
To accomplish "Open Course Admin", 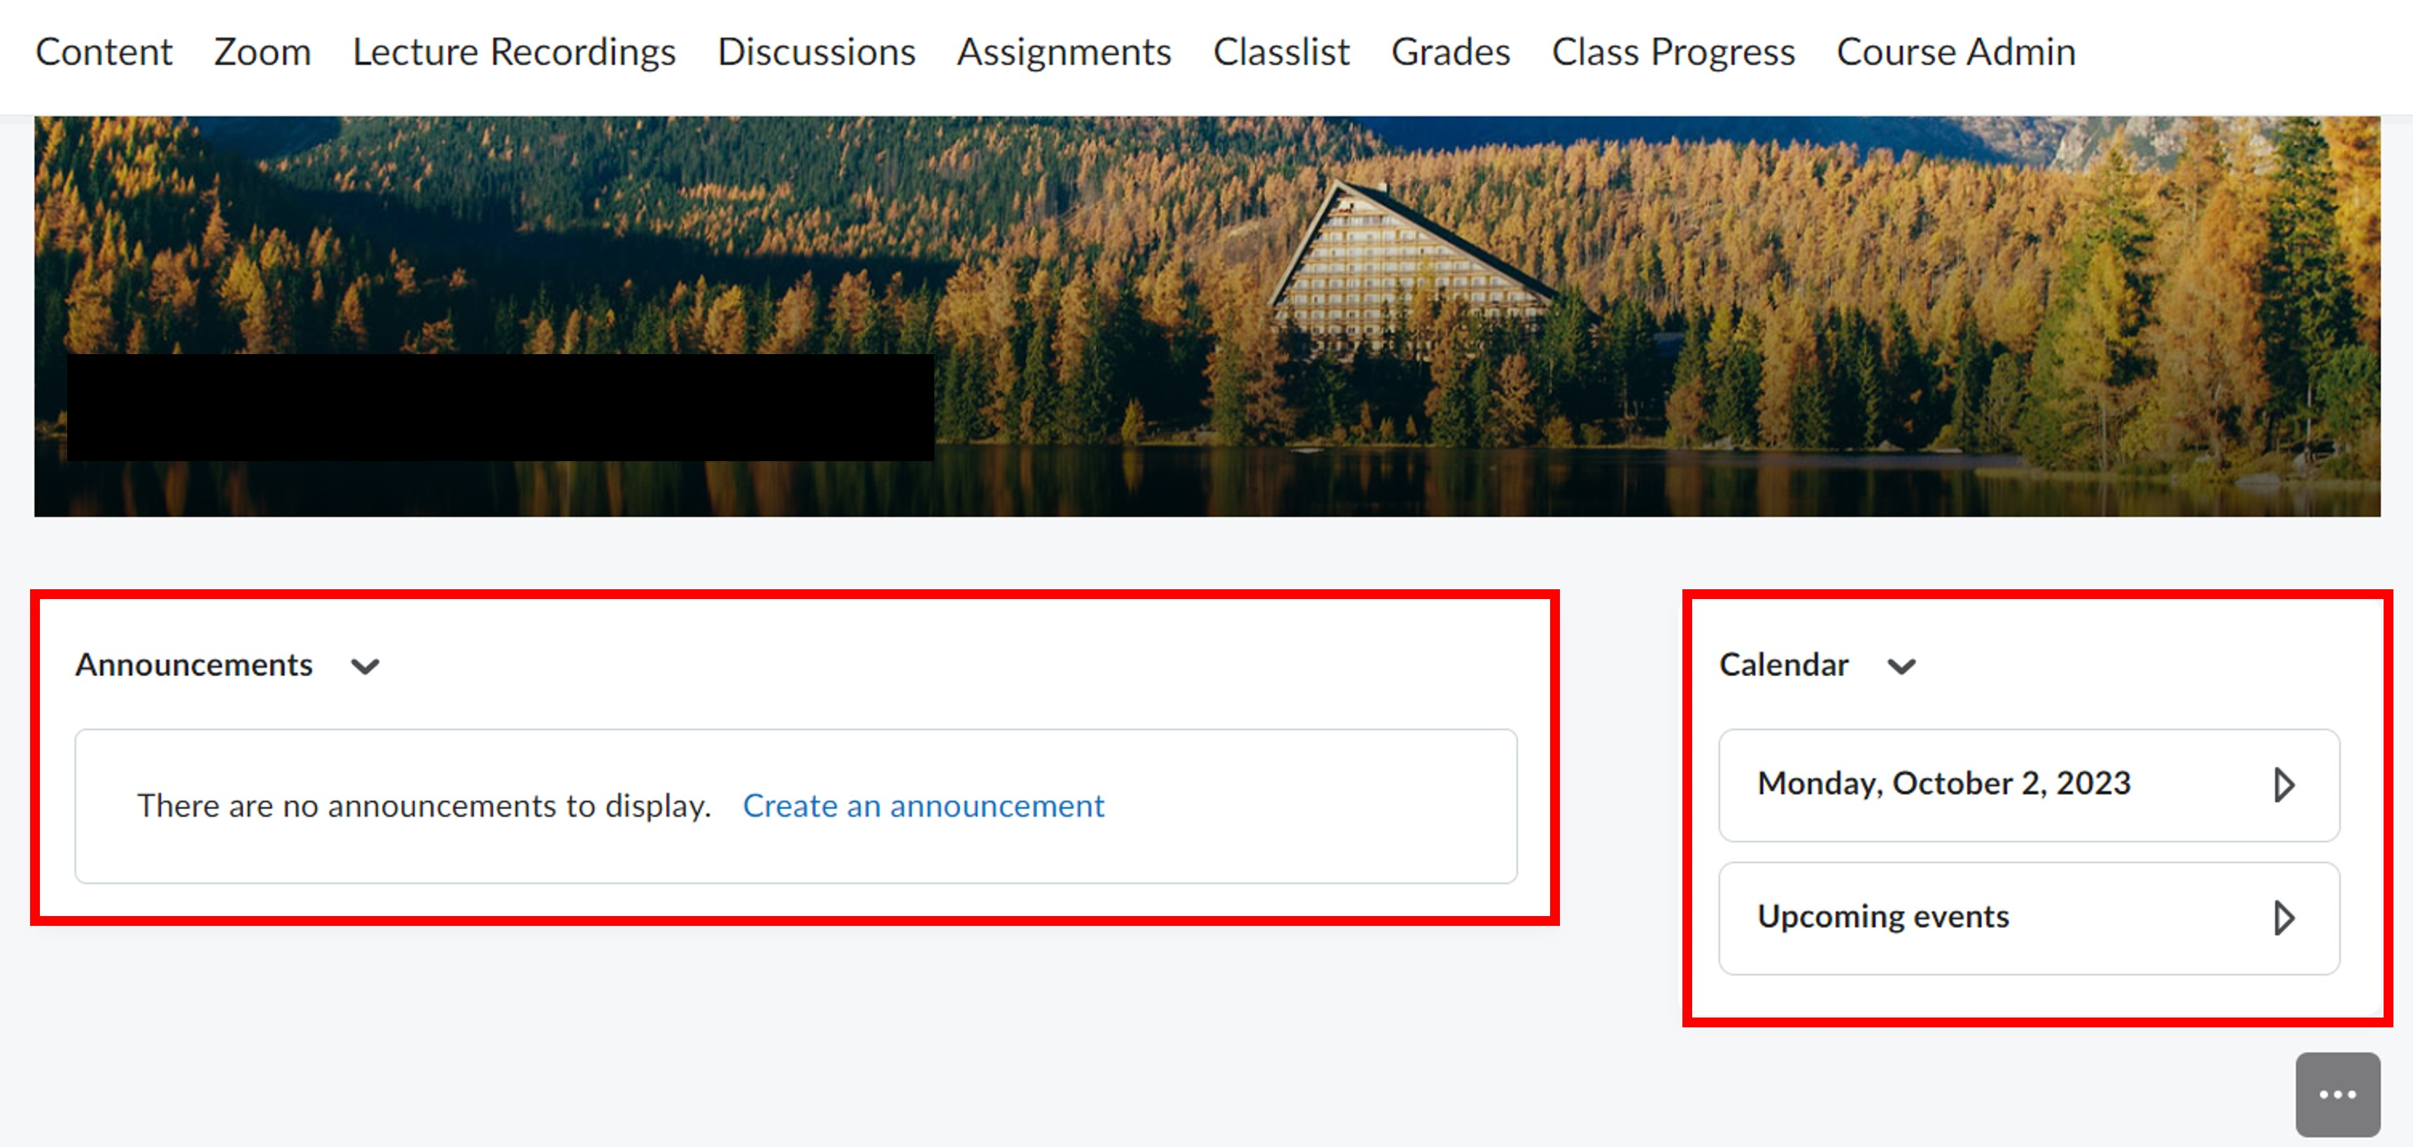I will (1956, 52).
